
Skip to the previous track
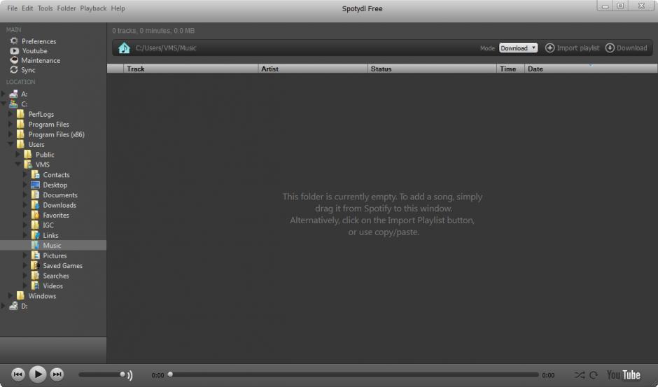[x=18, y=375]
